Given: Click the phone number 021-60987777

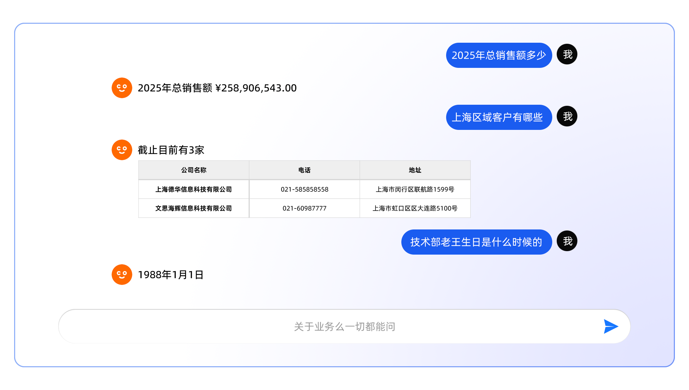Looking at the screenshot, I should coord(304,208).
